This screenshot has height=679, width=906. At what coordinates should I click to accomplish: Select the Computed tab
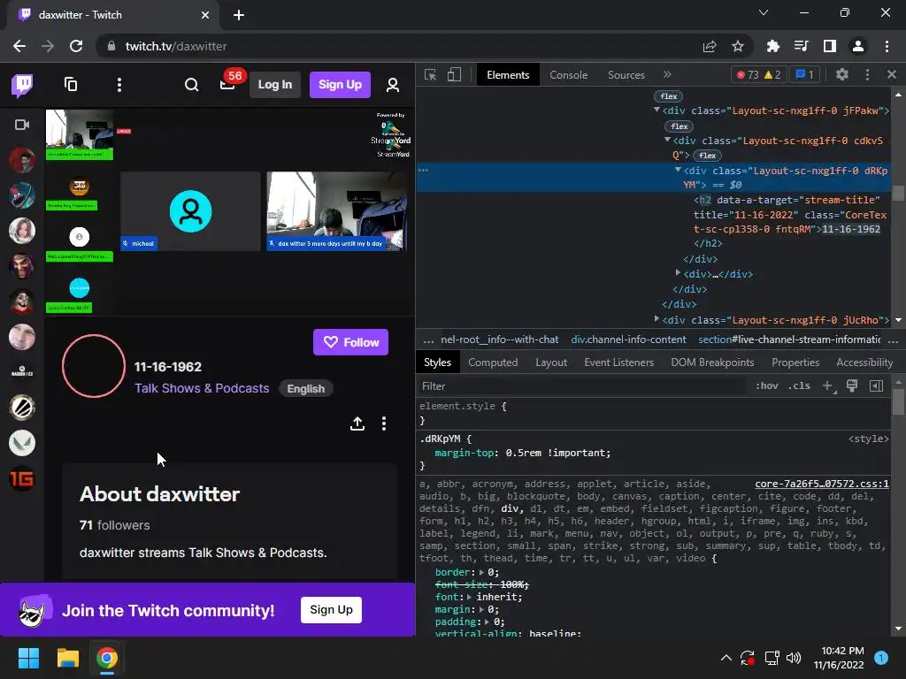pyautogui.click(x=493, y=362)
